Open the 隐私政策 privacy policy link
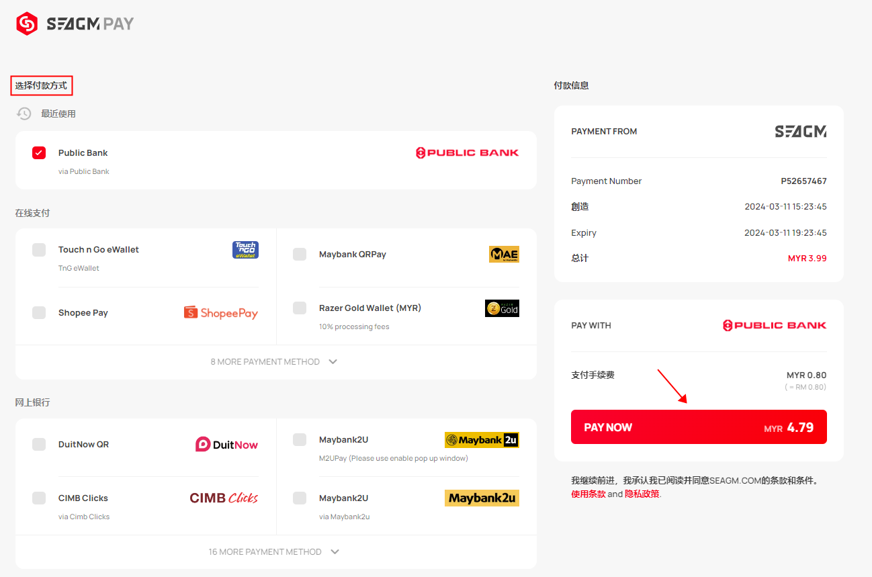This screenshot has width=872, height=577. click(642, 494)
